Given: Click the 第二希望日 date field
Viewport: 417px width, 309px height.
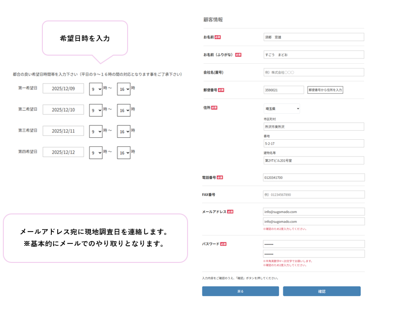Looking at the screenshot, I should (x=63, y=110).
